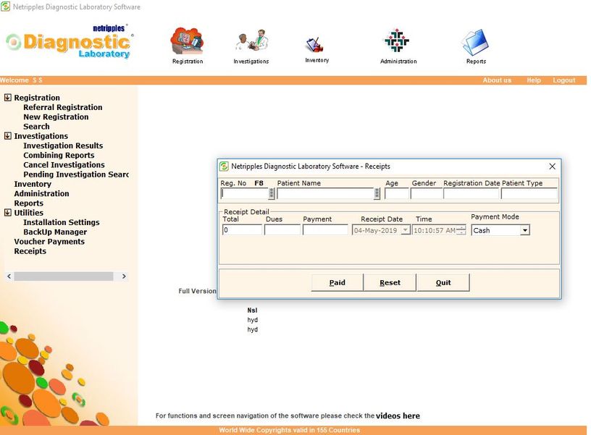Open the Receipt Date dropdown calendar
Screen dimensions: 591x435
click(x=405, y=230)
